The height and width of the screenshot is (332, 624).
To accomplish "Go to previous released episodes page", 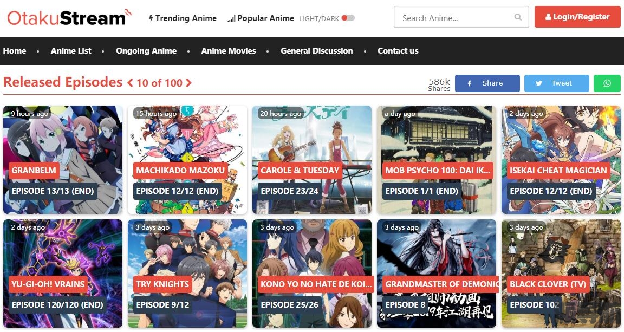I will (x=130, y=83).
